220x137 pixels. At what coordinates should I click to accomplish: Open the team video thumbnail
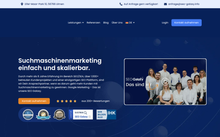point(165,81)
